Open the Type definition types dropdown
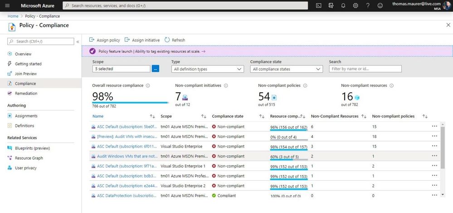This screenshot has height=213, width=453. (207, 69)
